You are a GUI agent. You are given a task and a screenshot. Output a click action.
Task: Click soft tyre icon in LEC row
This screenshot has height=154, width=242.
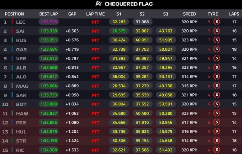pyautogui.click(x=217, y=22)
